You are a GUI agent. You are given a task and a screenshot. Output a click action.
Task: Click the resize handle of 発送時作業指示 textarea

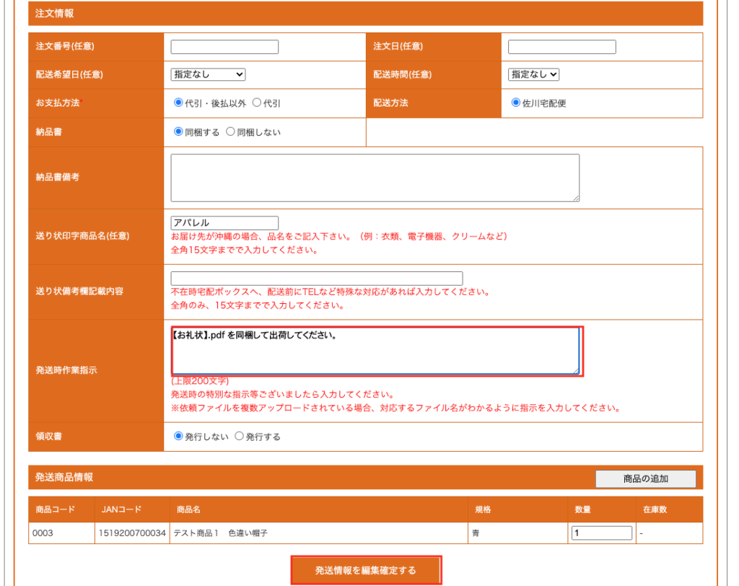click(576, 371)
